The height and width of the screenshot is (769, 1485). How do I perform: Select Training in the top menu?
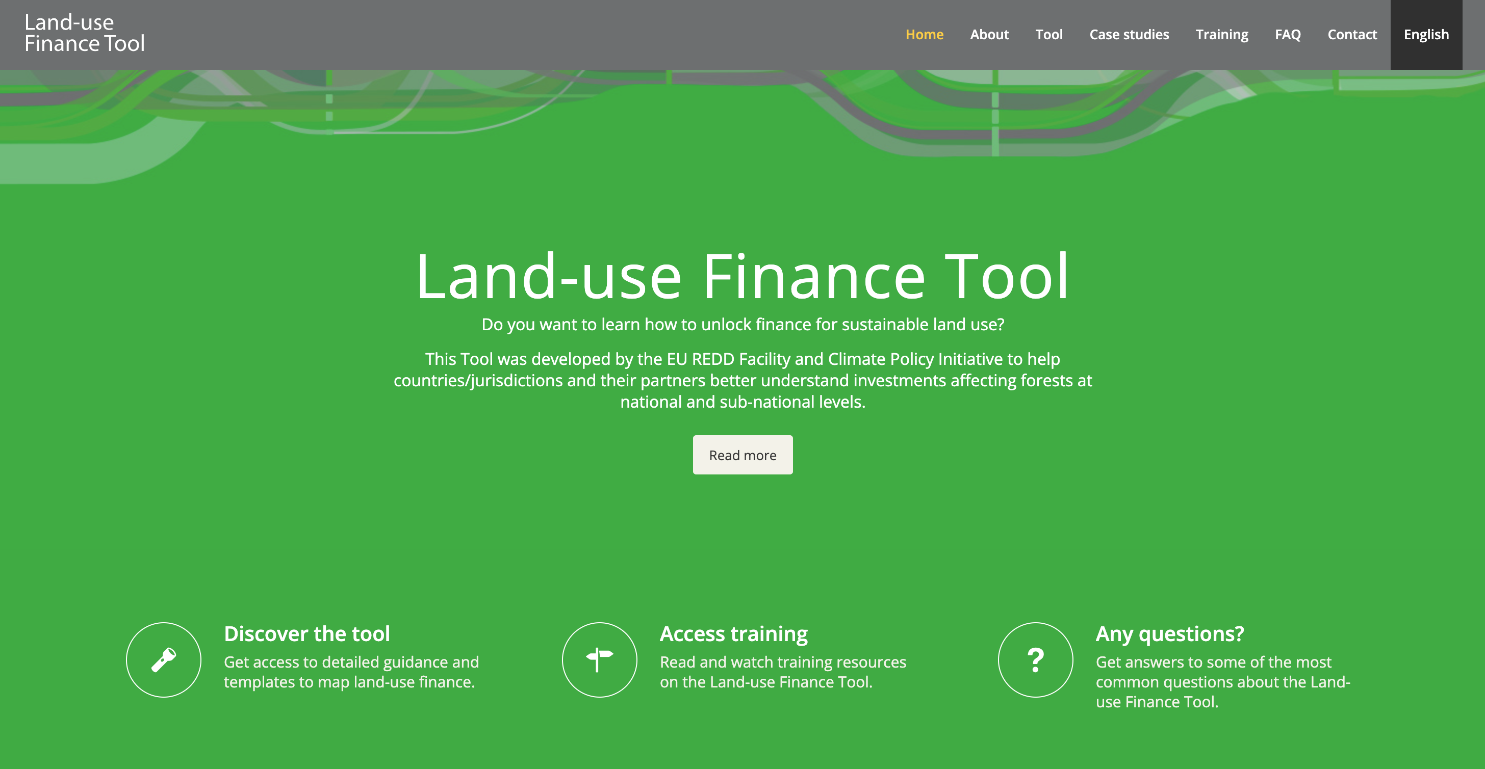pyautogui.click(x=1221, y=35)
